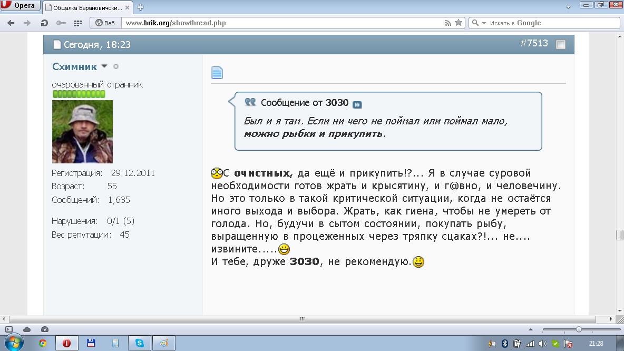This screenshot has width=624, height=351.
Task: Switch to the Общалка Барановичски tab
Action: tap(87, 7)
